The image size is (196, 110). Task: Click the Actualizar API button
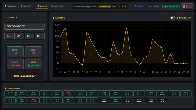[x=171, y=6]
